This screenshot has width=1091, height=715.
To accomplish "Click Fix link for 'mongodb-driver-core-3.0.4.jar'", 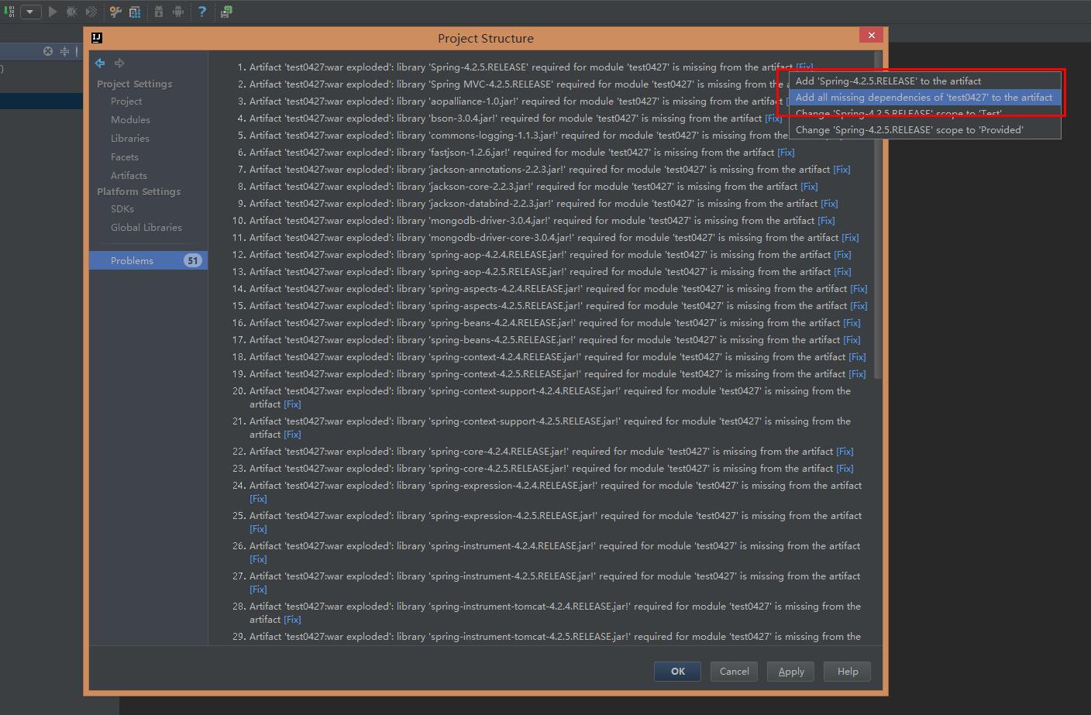I will point(850,238).
